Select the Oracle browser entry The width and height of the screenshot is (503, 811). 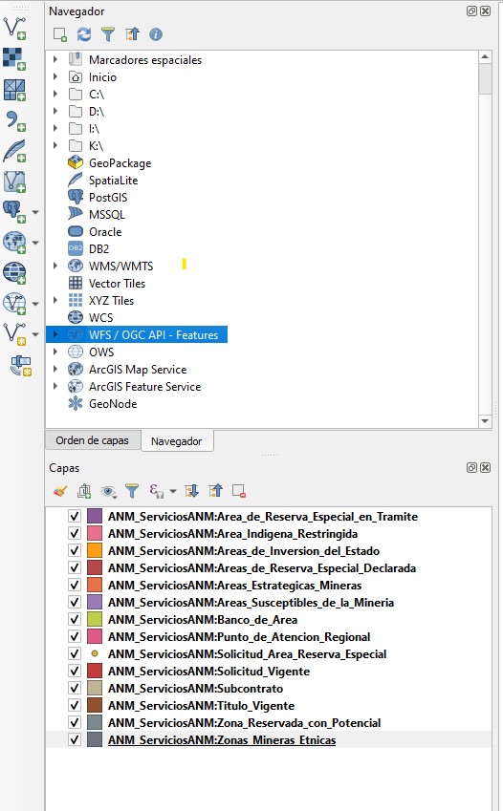coord(105,232)
